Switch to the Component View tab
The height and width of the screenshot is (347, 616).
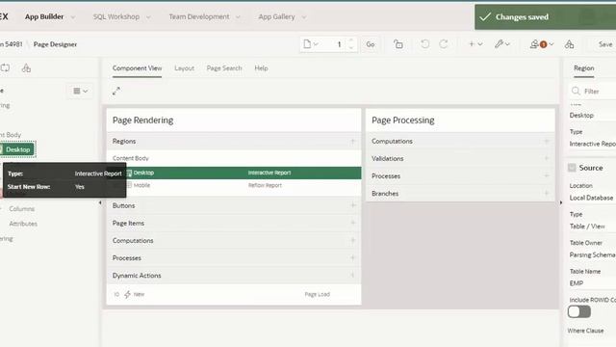137,68
